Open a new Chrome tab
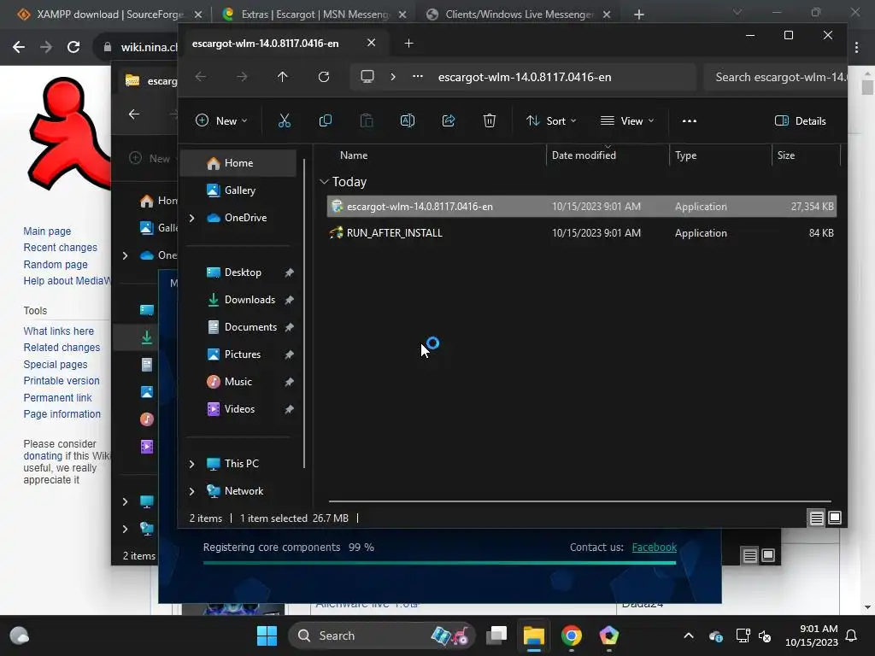This screenshot has height=656, width=875. click(639, 15)
